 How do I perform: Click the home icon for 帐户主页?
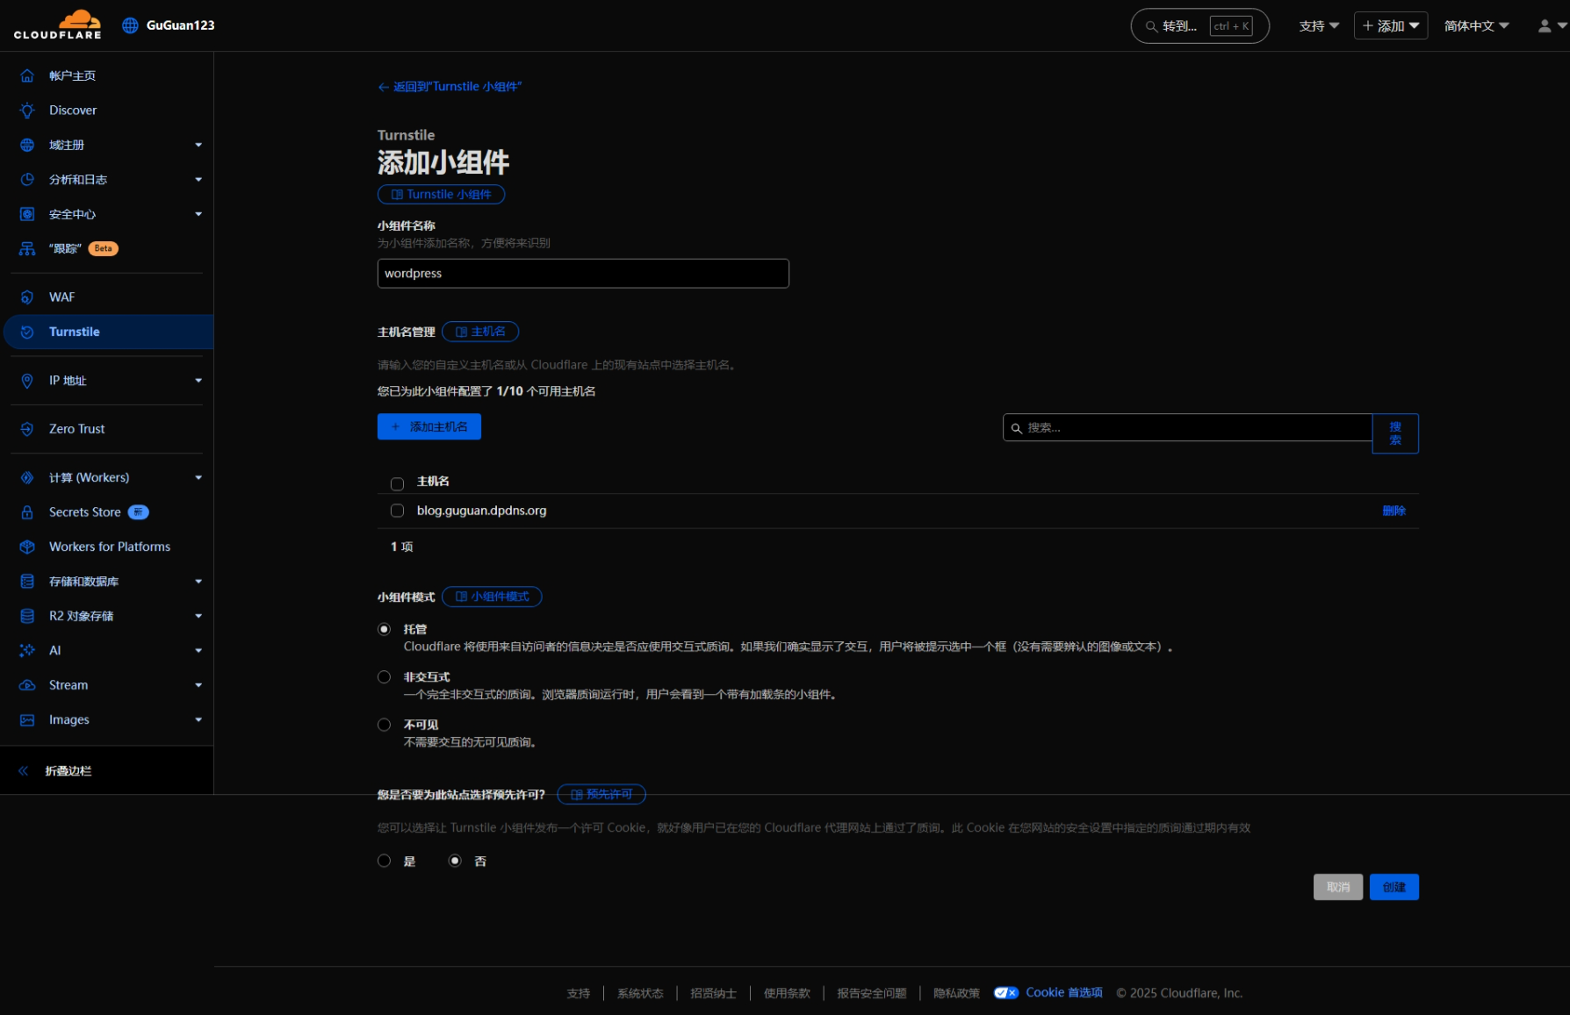click(27, 75)
